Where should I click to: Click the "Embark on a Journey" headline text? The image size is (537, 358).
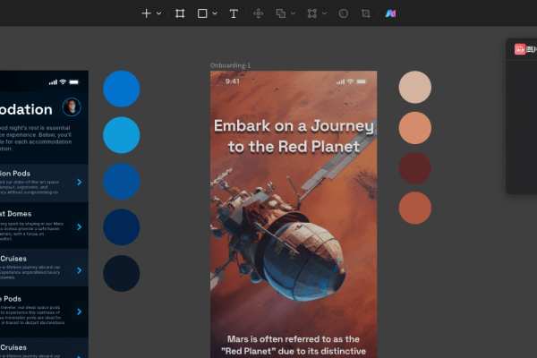pyautogui.click(x=293, y=135)
